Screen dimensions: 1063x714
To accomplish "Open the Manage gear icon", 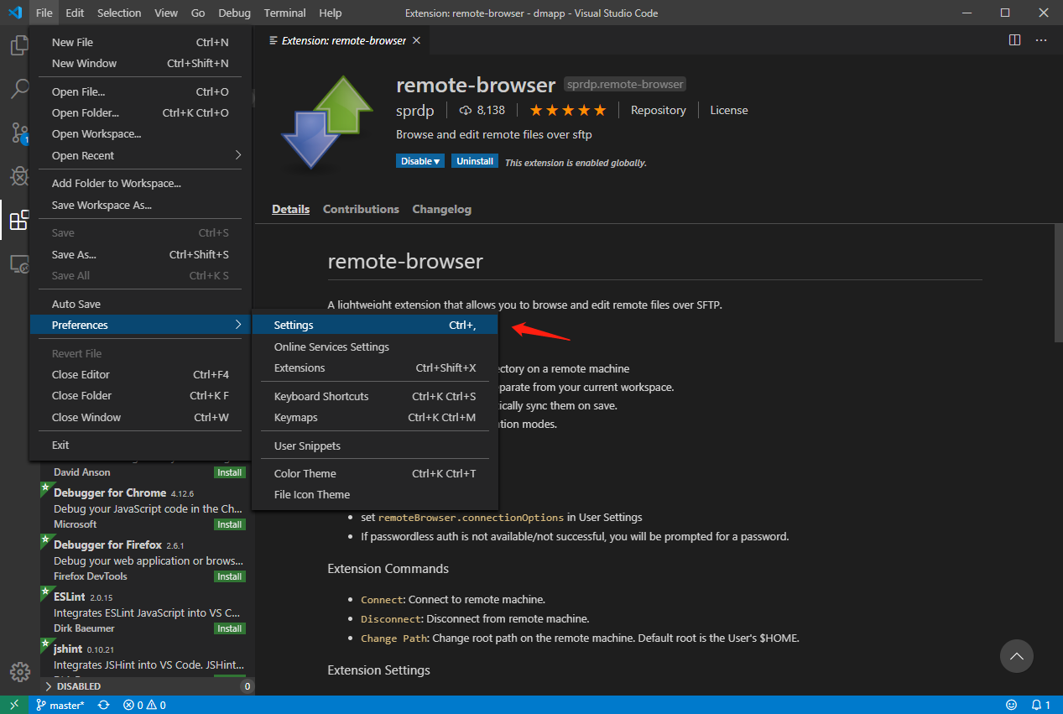I will 20,672.
